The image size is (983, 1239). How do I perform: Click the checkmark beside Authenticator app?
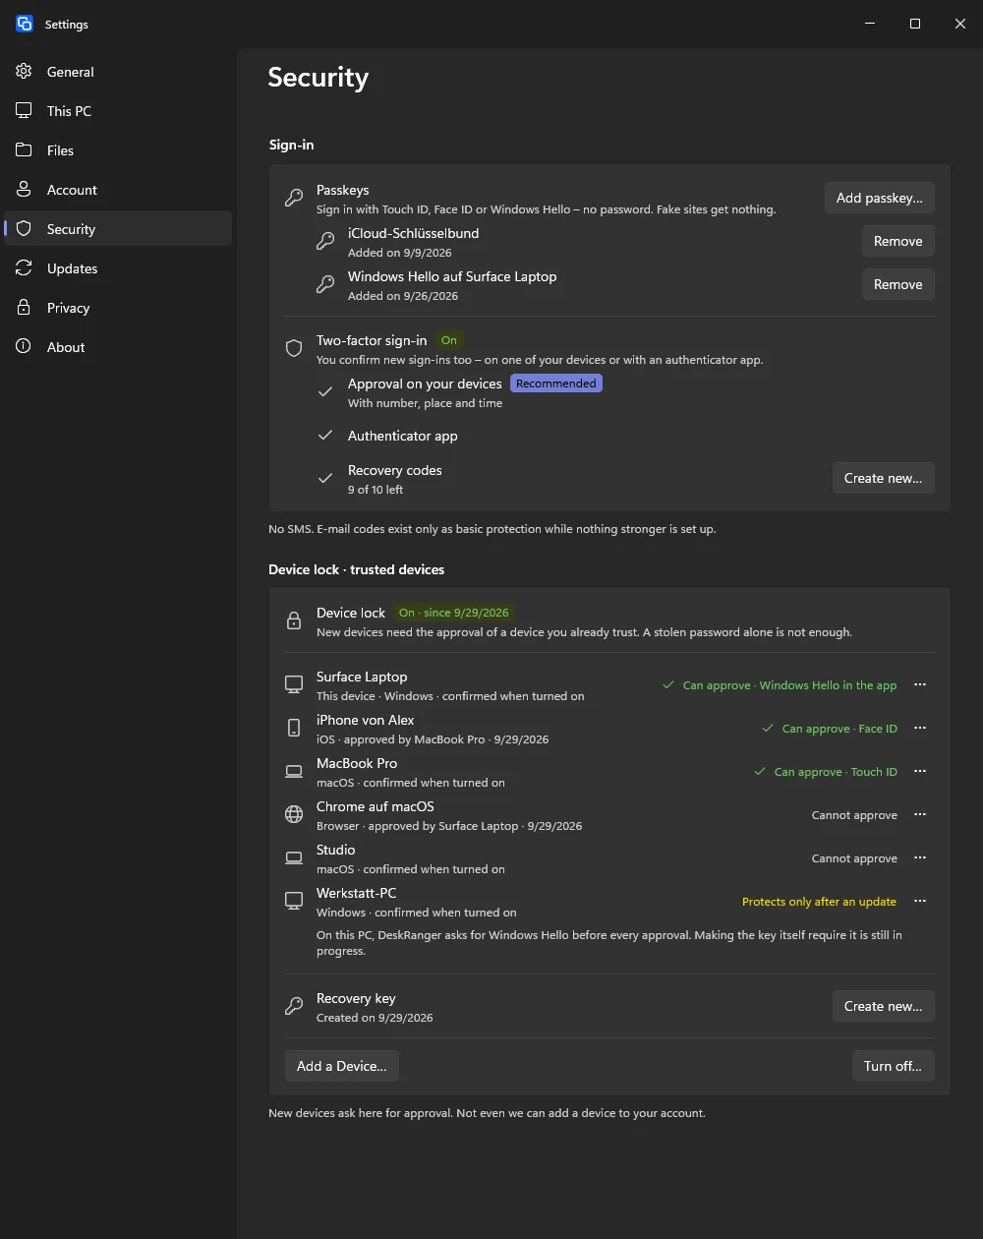(x=325, y=435)
